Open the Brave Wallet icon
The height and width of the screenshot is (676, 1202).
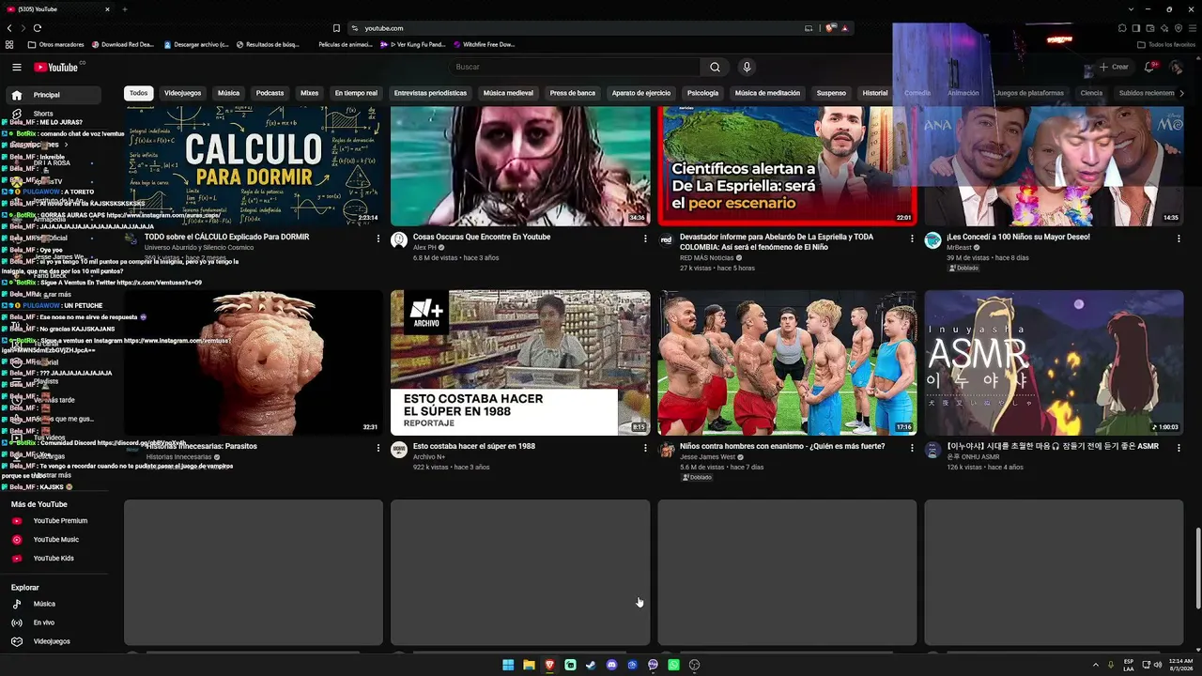coord(1149,28)
